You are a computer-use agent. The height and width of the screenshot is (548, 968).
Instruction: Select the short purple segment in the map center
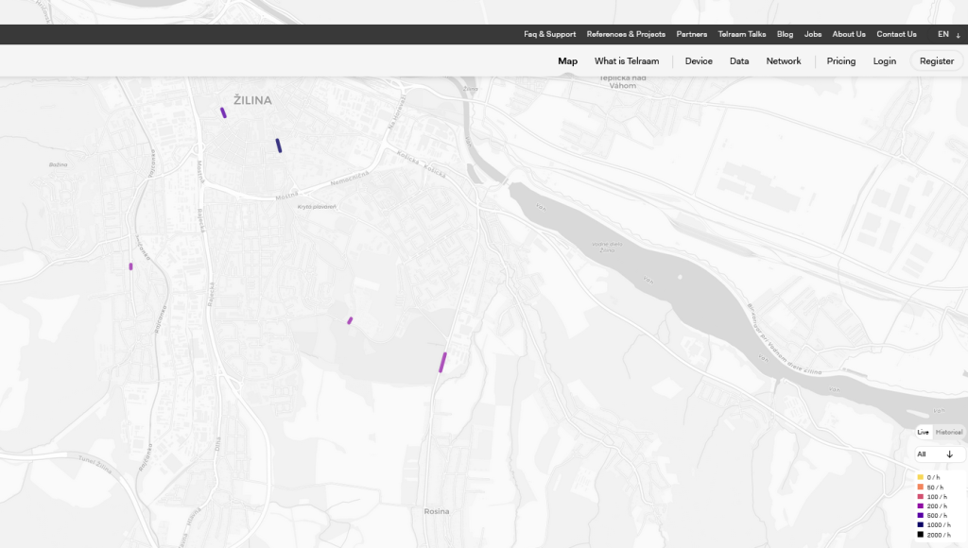[x=350, y=320]
